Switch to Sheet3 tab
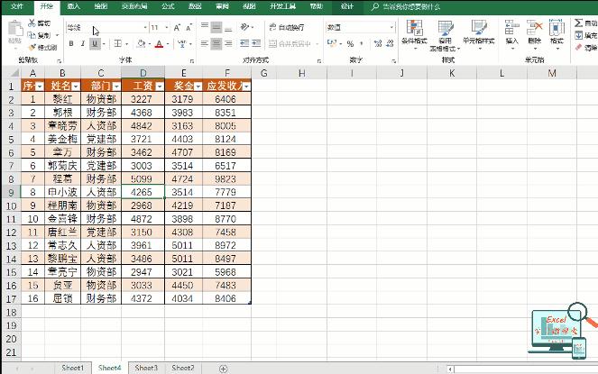Image resolution: width=598 pixels, height=374 pixels. 146,368
